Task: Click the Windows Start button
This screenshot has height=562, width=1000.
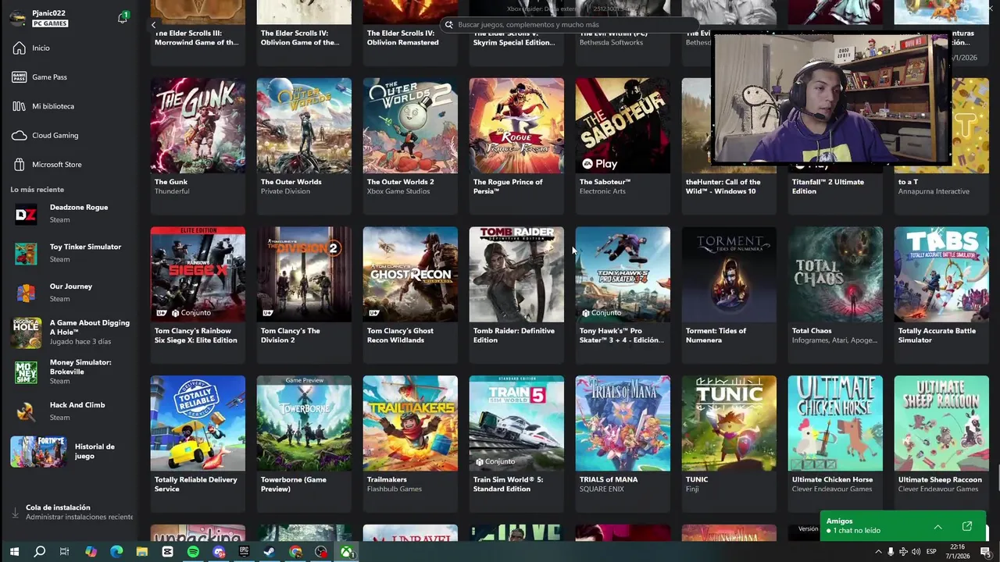Action: (x=14, y=552)
